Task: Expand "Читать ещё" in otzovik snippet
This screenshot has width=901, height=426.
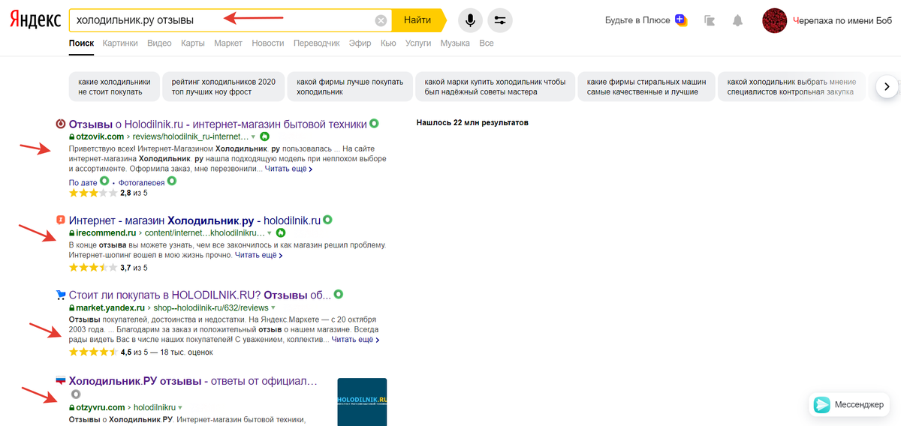Action: [289, 169]
